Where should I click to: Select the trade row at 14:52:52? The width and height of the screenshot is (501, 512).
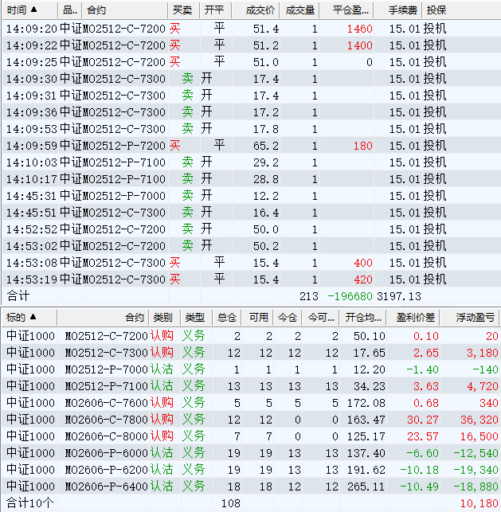point(252,229)
